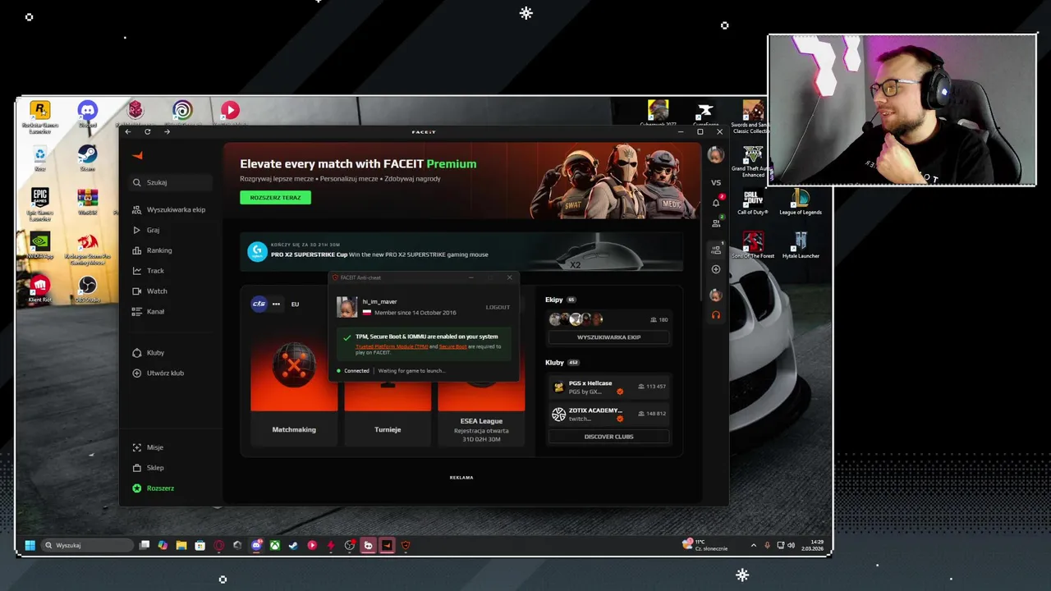Click the orange FACEIT logo in sidebar
The width and height of the screenshot is (1051, 591).
[x=137, y=155]
